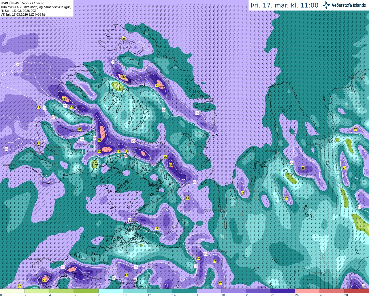Click the legend tick label 24
Screen dimensions: 369x297
(x=297, y=295)
